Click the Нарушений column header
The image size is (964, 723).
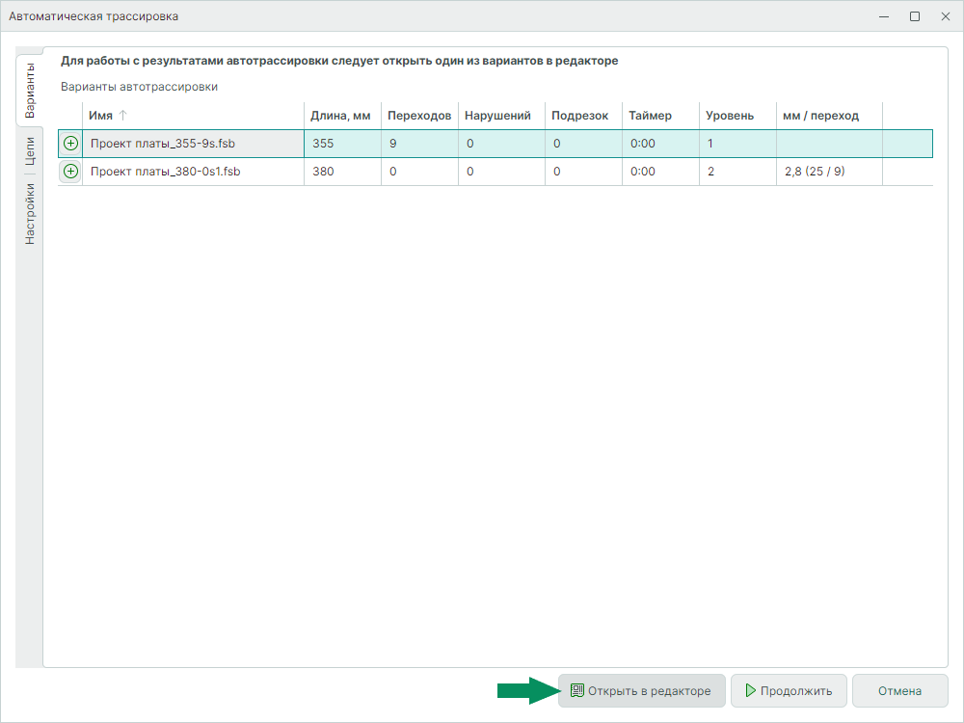(498, 116)
